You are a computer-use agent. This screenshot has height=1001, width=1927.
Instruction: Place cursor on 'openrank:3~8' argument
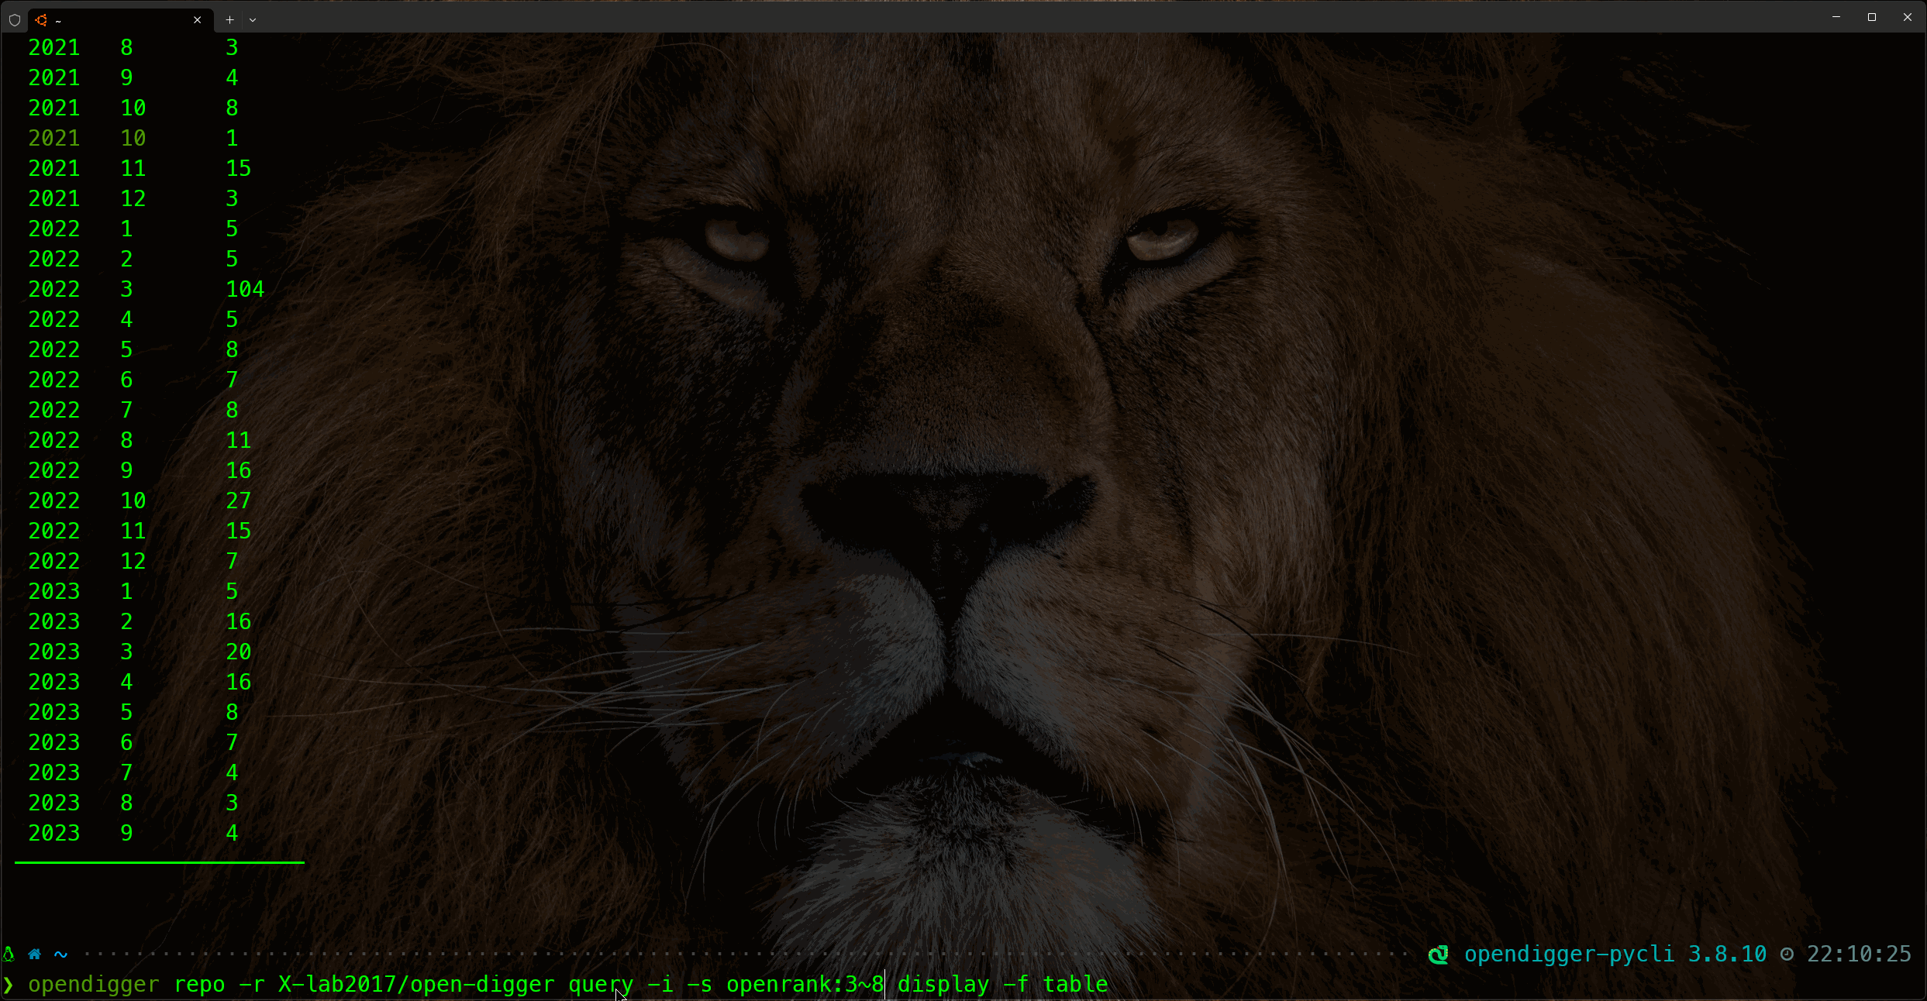click(x=804, y=984)
